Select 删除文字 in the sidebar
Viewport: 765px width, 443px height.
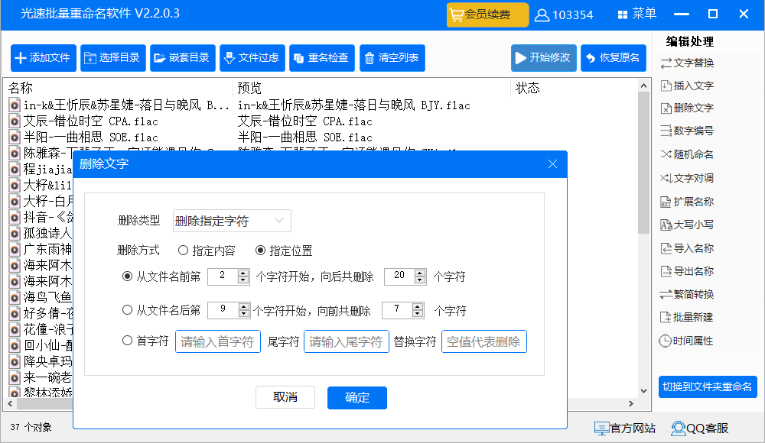(x=687, y=108)
